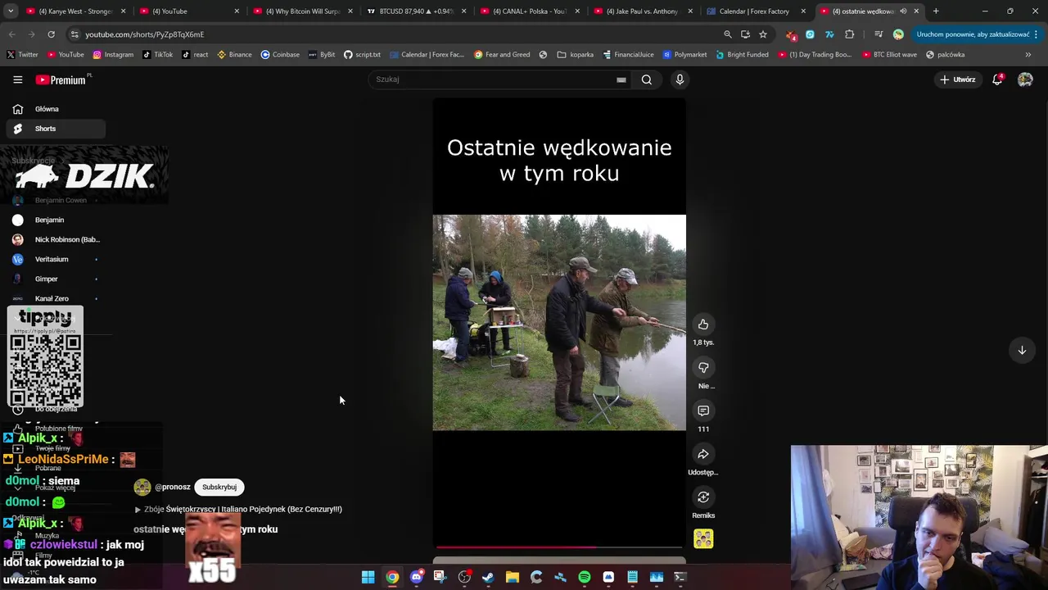Open the Veritasium subscription channel

tap(56, 259)
